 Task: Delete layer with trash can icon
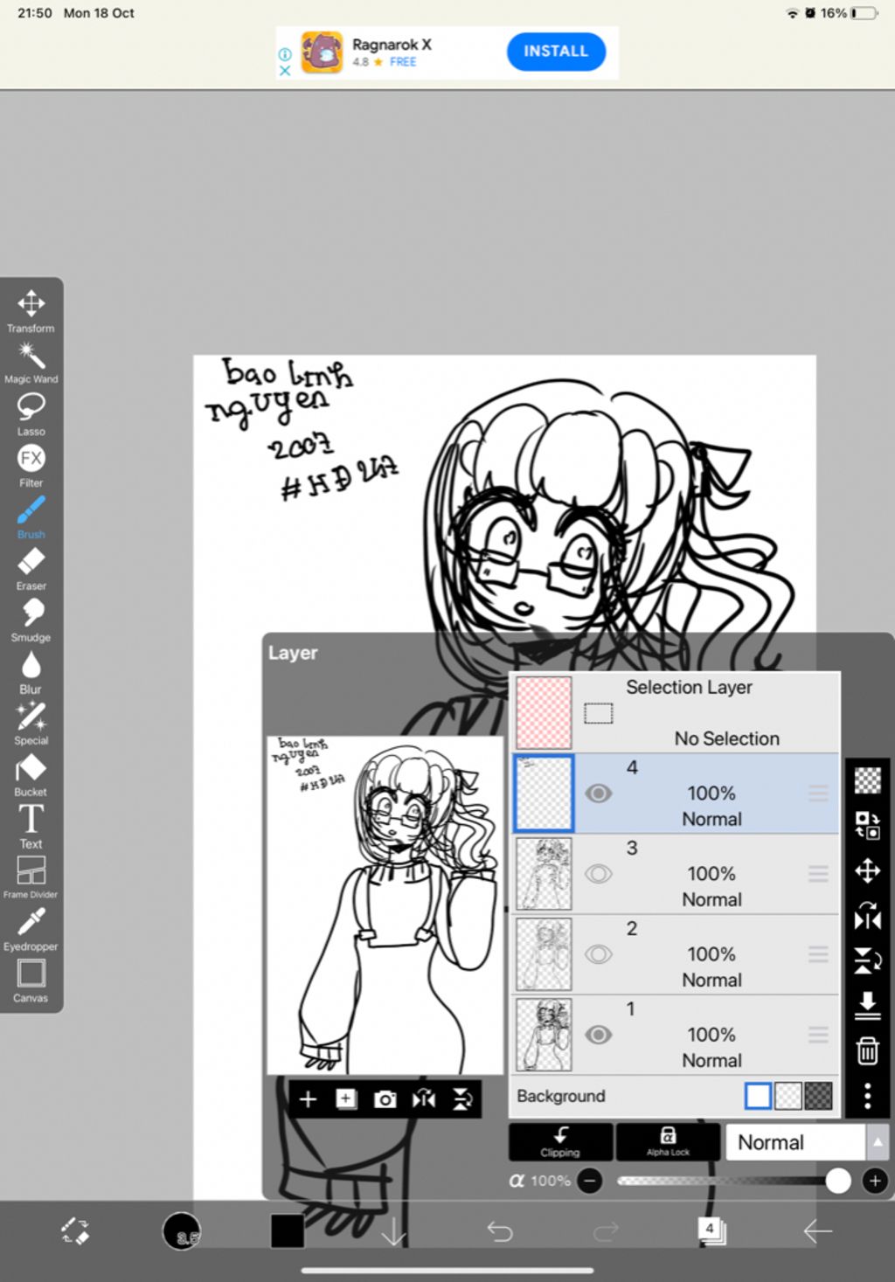click(867, 1050)
